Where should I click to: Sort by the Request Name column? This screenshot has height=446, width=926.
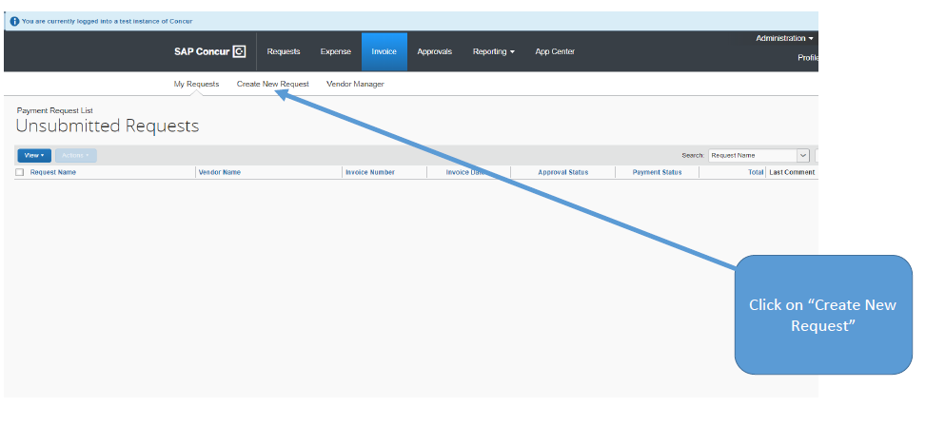53,172
